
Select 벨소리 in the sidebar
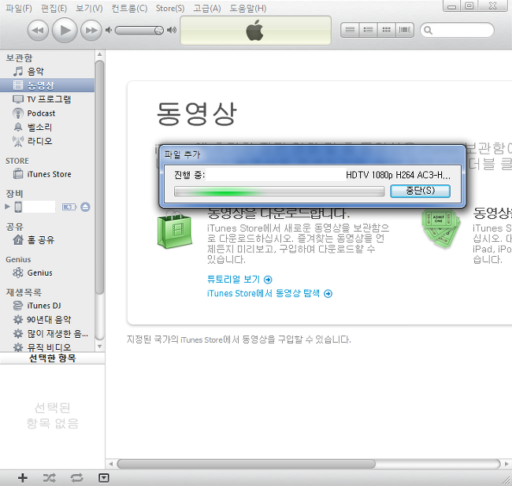47,127
